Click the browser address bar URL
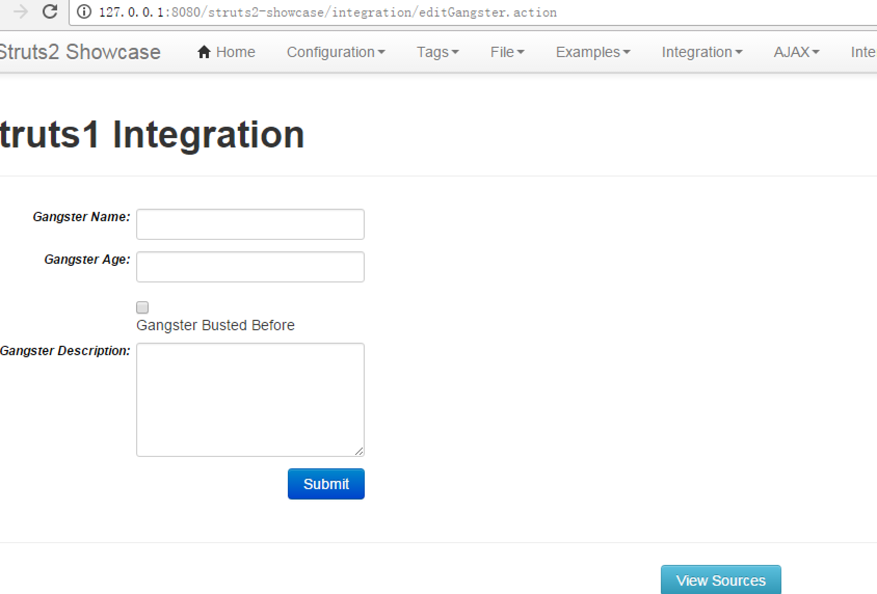The width and height of the screenshot is (877, 594). point(328,12)
